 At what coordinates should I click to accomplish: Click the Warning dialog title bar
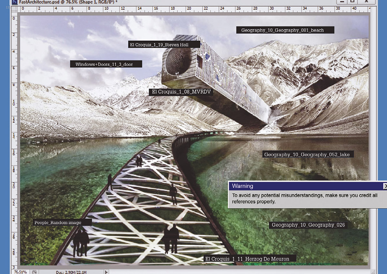(x=303, y=186)
